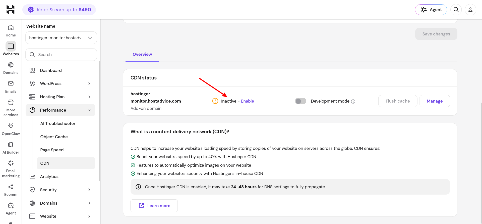Image resolution: width=482 pixels, height=224 pixels.
Task: Open OpenClaw section
Action: tap(11, 129)
